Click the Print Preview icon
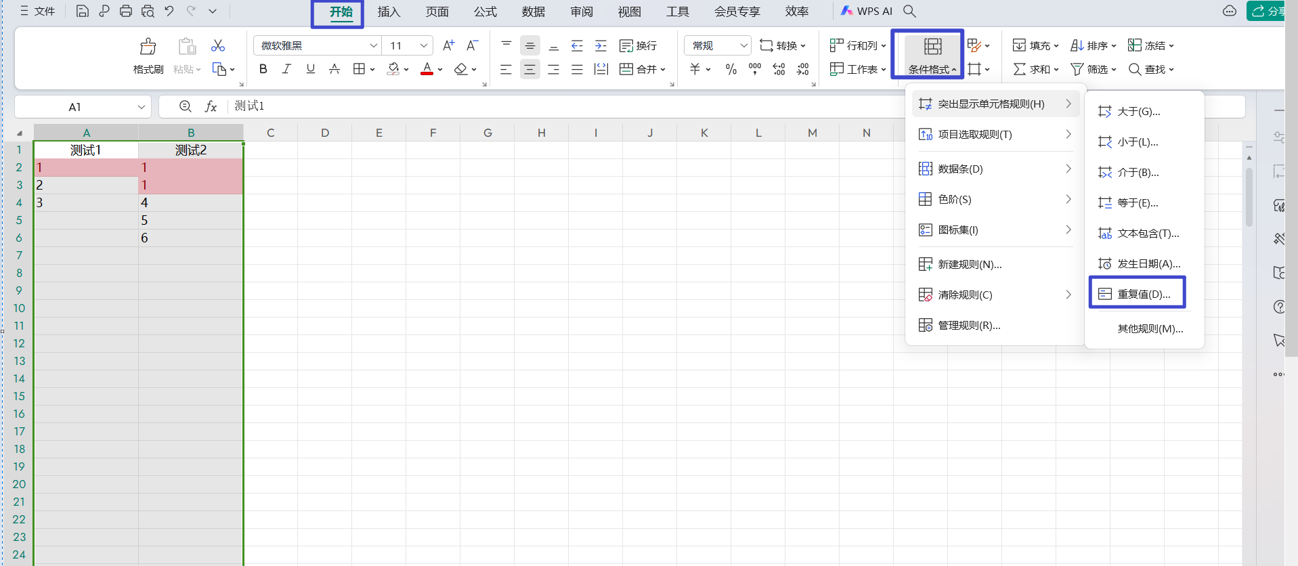This screenshot has height=566, width=1298. click(x=148, y=11)
